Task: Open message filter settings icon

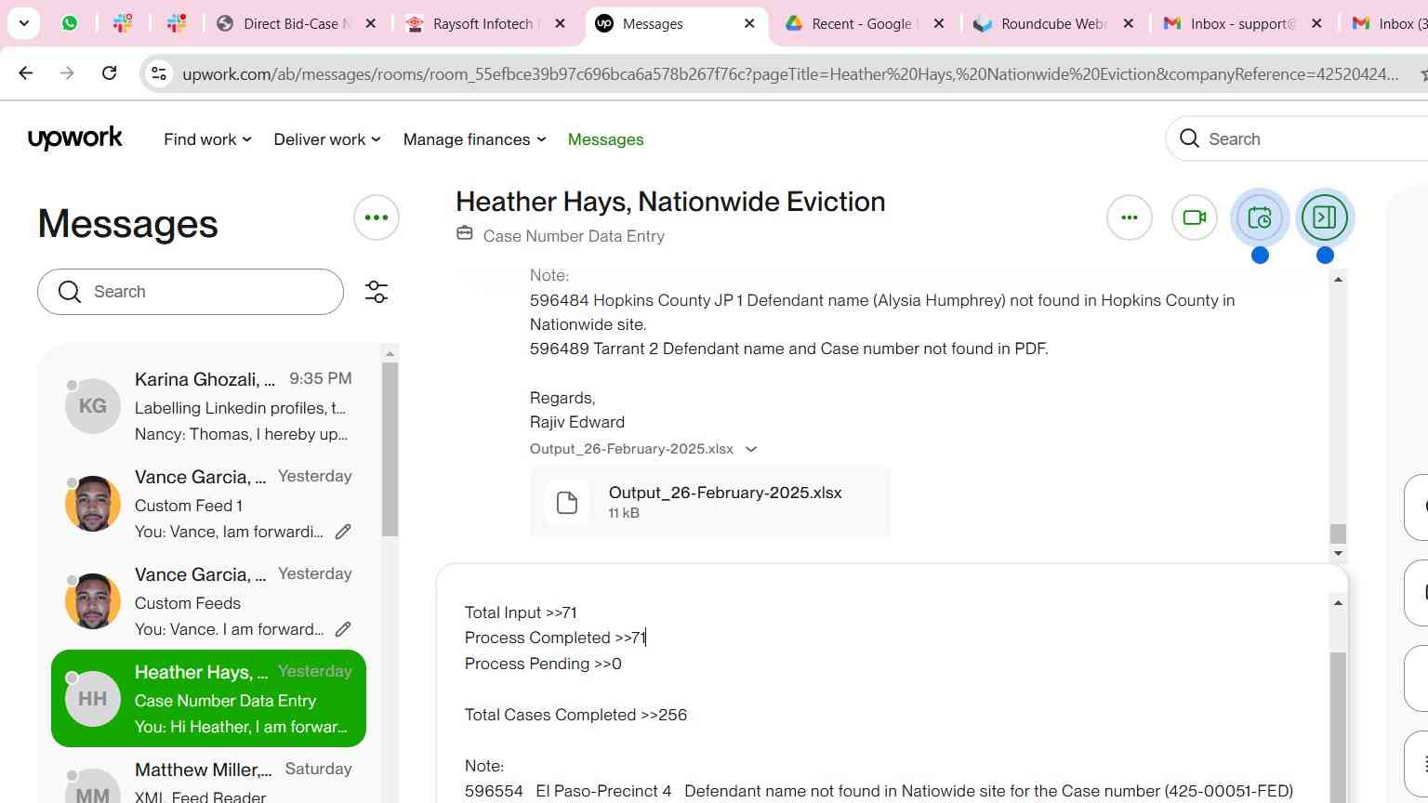Action: click(x=377, y=292)
